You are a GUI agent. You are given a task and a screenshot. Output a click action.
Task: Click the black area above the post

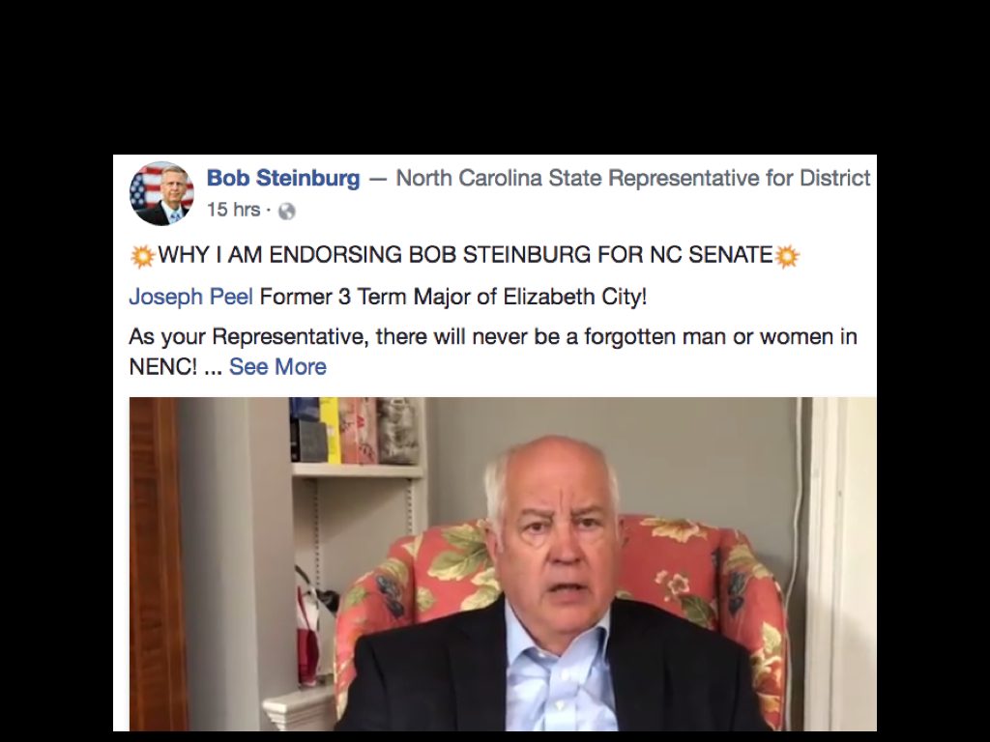coord(495,75)
